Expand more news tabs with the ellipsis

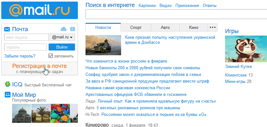pos(213,27)
